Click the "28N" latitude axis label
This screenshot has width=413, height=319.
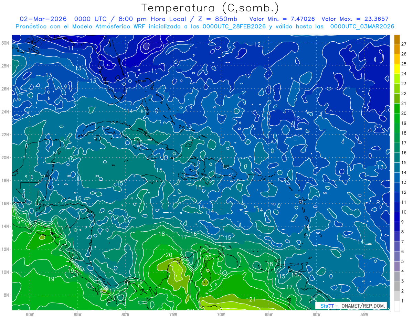[5, 66]
